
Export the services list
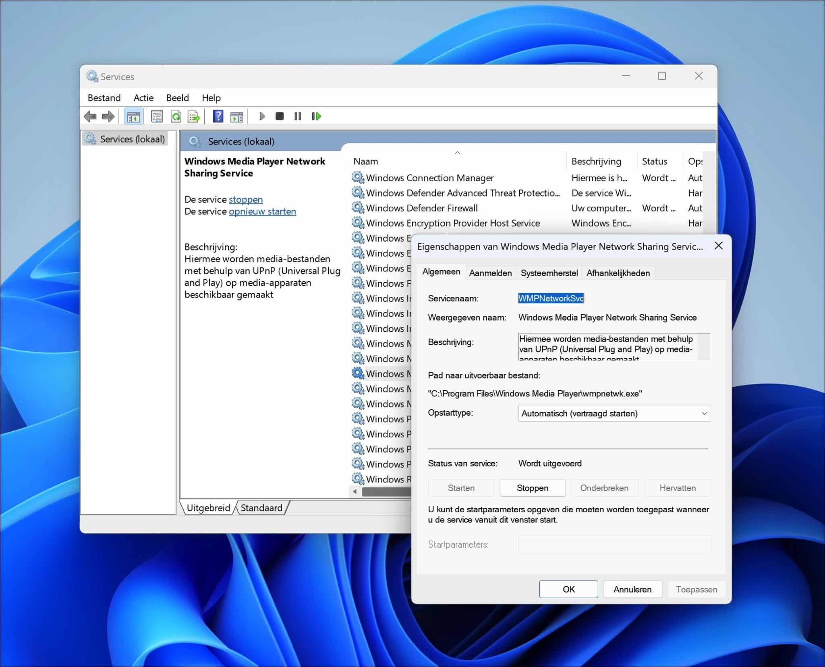tap(194, 117)
